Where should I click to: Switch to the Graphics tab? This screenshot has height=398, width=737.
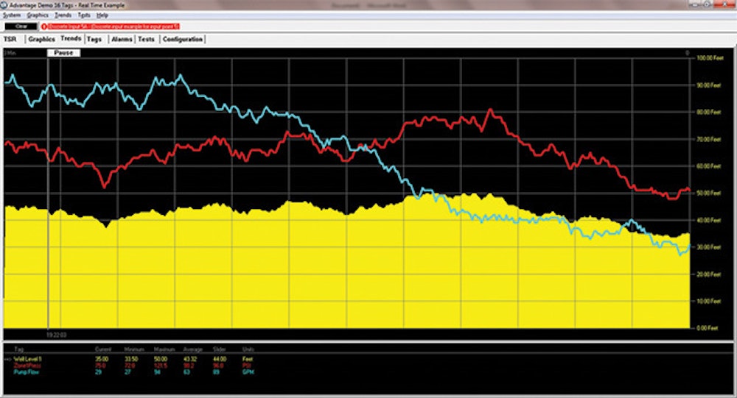(41, 39)
